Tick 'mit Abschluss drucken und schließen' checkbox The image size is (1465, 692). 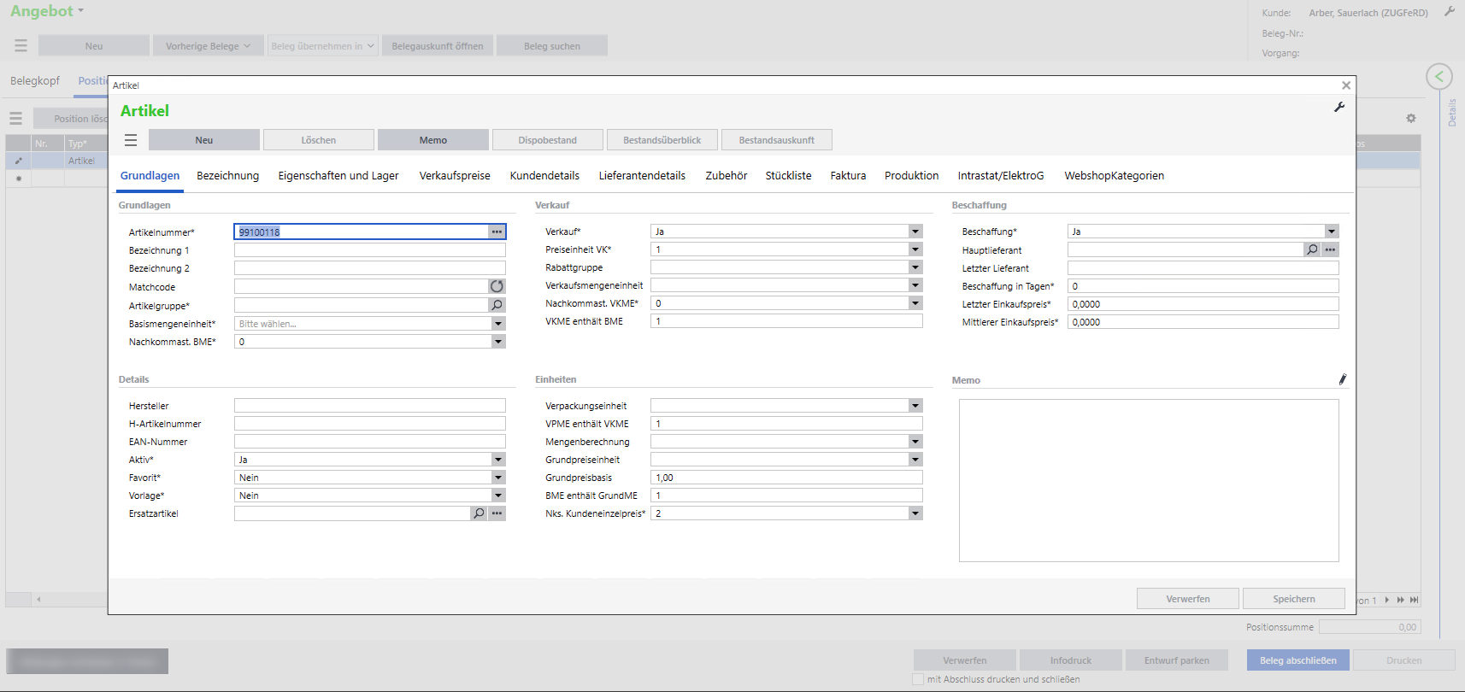tap(918, 679)
